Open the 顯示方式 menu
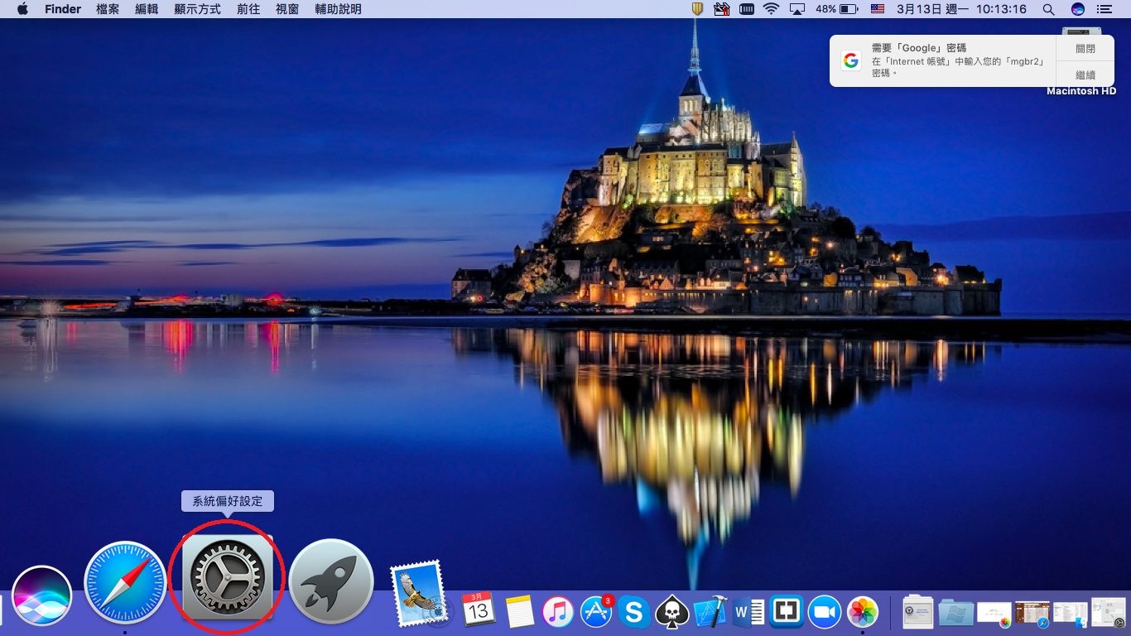The height and width of the screenshot is (636, 1131). [197, 9]
